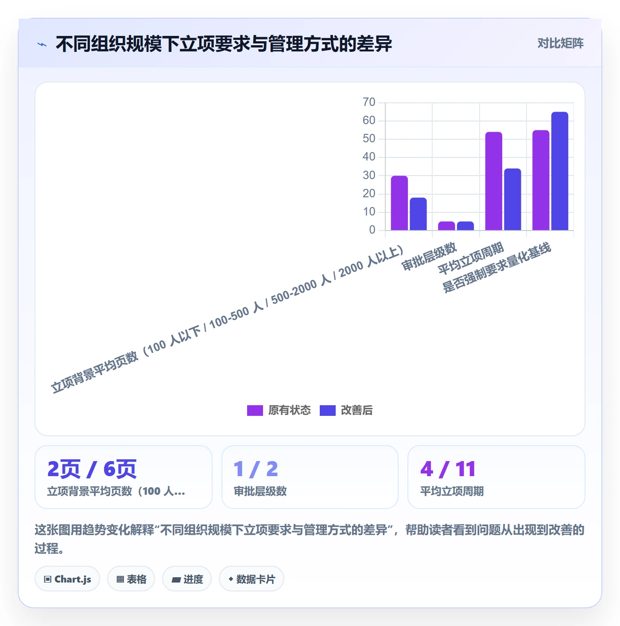The width and height of the screenshot is (620, 626).
Task: Click the 20 y-axis tick value
Action: coord(369,194)
